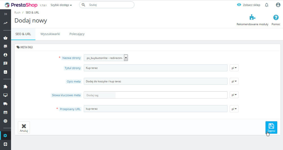Open pl language dropdown for Przepisany URL

[234, 109]
